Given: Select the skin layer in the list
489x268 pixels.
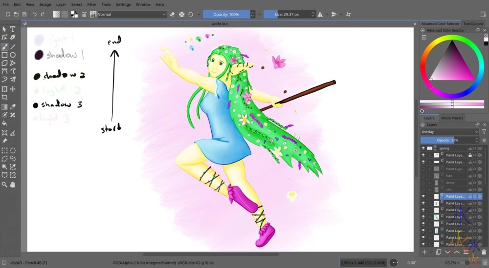Looking at the screenshot, I should pyautogui.click(x=450, y=189).
